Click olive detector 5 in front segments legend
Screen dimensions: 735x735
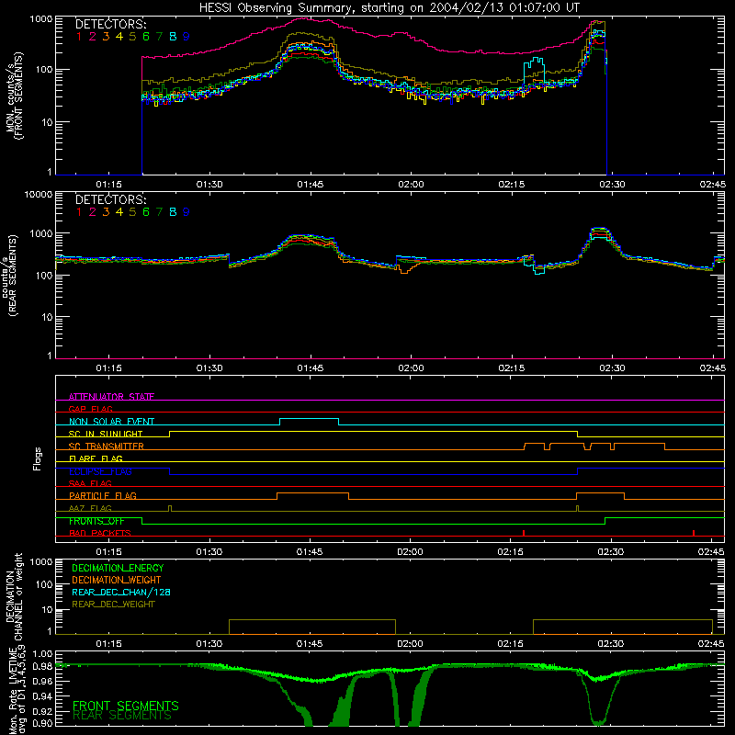132,37
